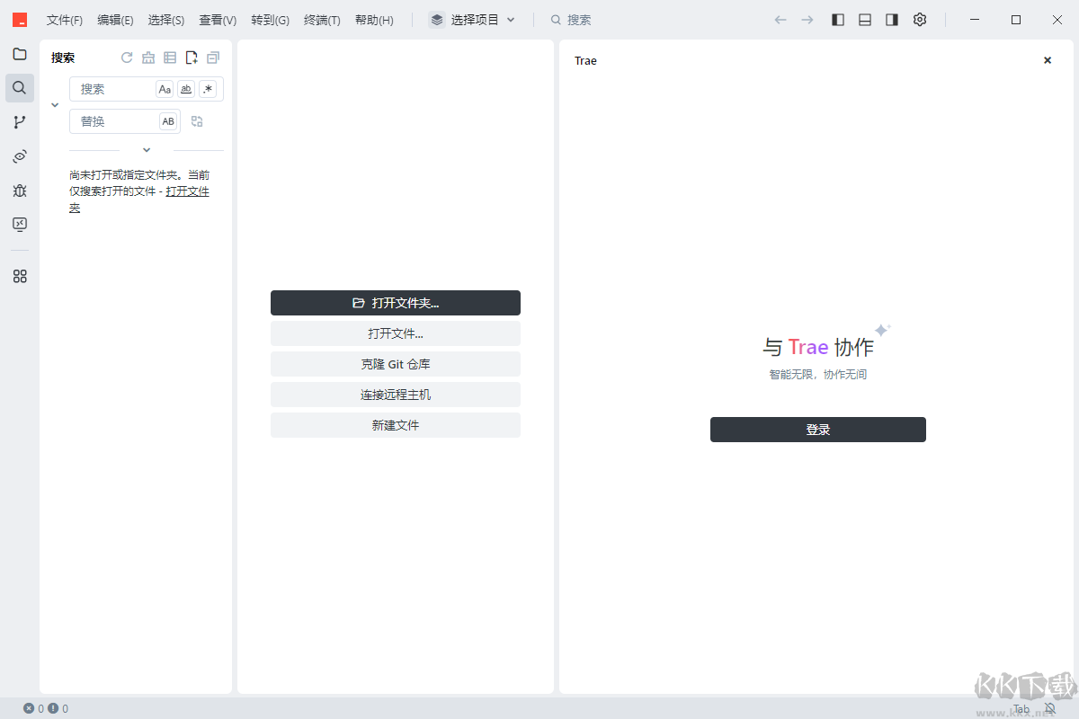Open the 选择项目 dropdown
Image resolution: width=1079 pixels, height=719 pixels.
coord(473,20)
